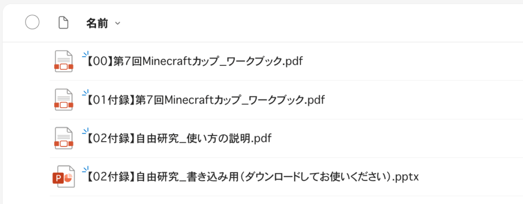This screenshot has width=523, height=204.
Task: Expand the 名前 column sort chevron
Action: [x=118, y=23]
